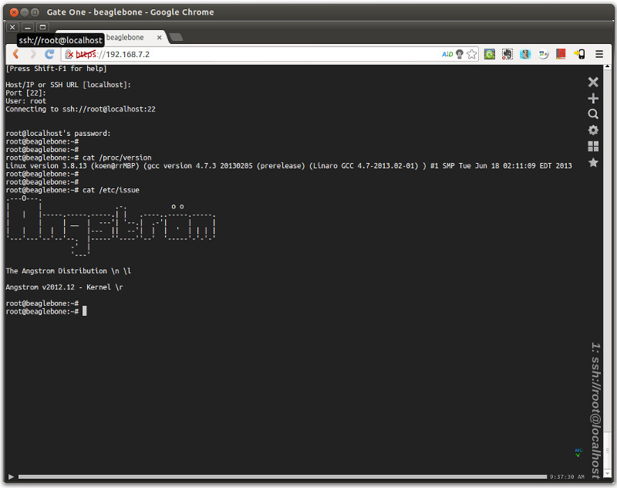The width and height of the screenshot is (617, 488).
Task: Bookmark this page with the star icon
Action: 472,54
